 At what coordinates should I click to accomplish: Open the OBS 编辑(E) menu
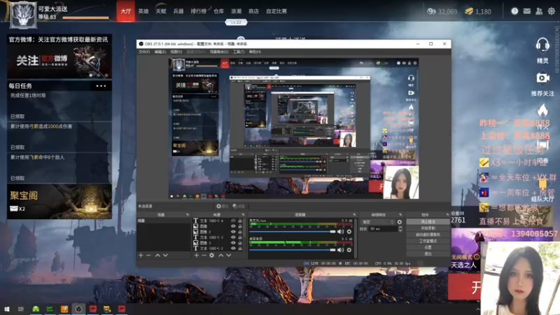[x=160, y=52]
